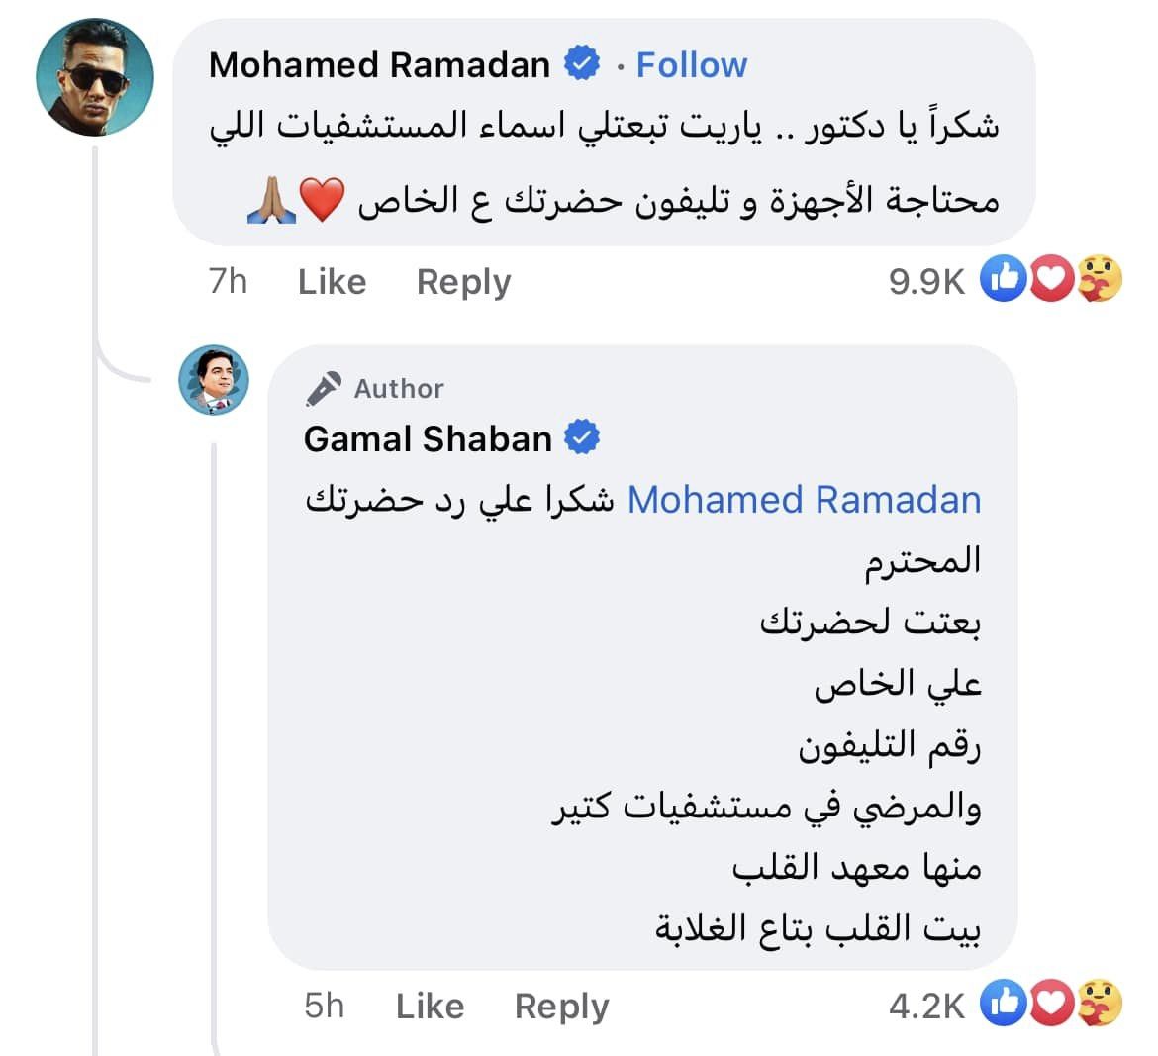
Task: Click the heart reaction icon on the 9.9K comment
Action: pos(1051,281)
